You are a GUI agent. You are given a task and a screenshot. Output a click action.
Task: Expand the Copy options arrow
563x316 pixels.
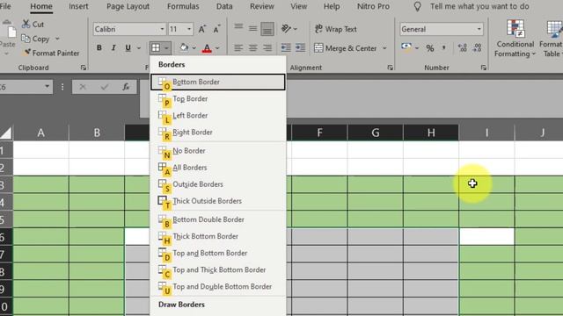57,39
